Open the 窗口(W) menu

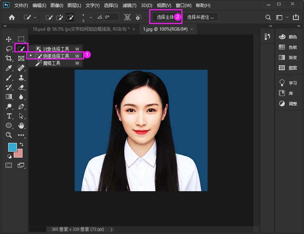tap(184, 6)
